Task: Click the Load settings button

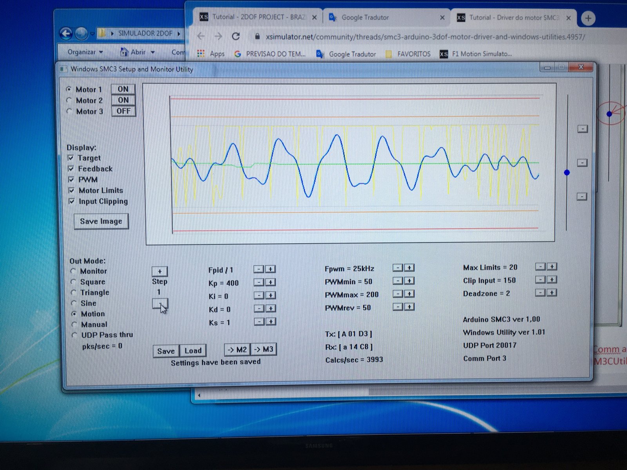Action: (x=193, y=351)
